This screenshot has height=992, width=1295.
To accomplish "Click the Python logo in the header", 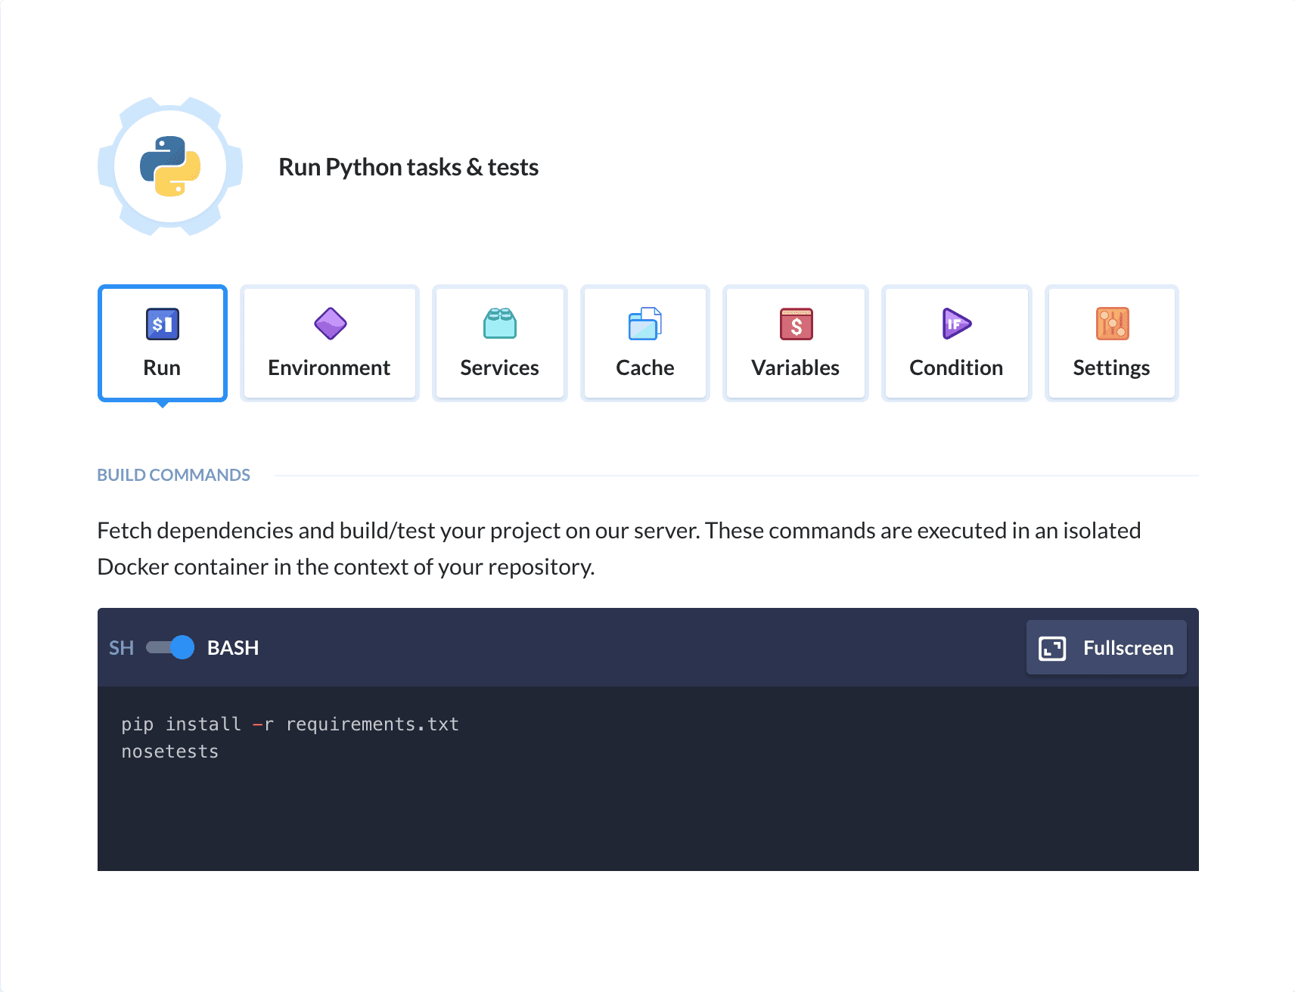I will (x=169, y=166).
